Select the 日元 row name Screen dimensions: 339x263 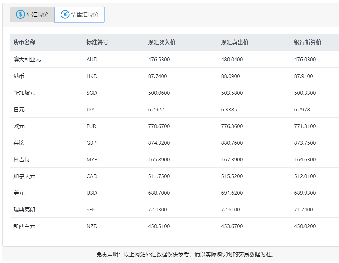[19, 110]
